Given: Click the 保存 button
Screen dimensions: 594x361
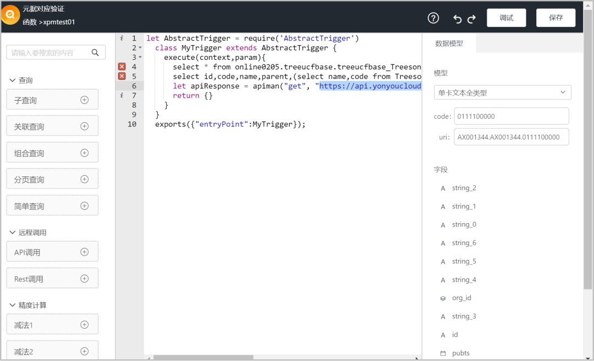Looking at the screenshot, I should [555, 18].
